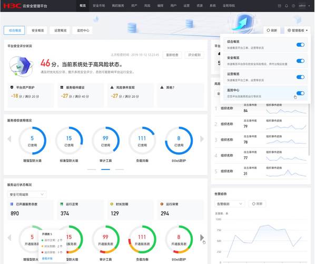
Task: Click the rank 1 organization row with 84
Action: (261, 108)
